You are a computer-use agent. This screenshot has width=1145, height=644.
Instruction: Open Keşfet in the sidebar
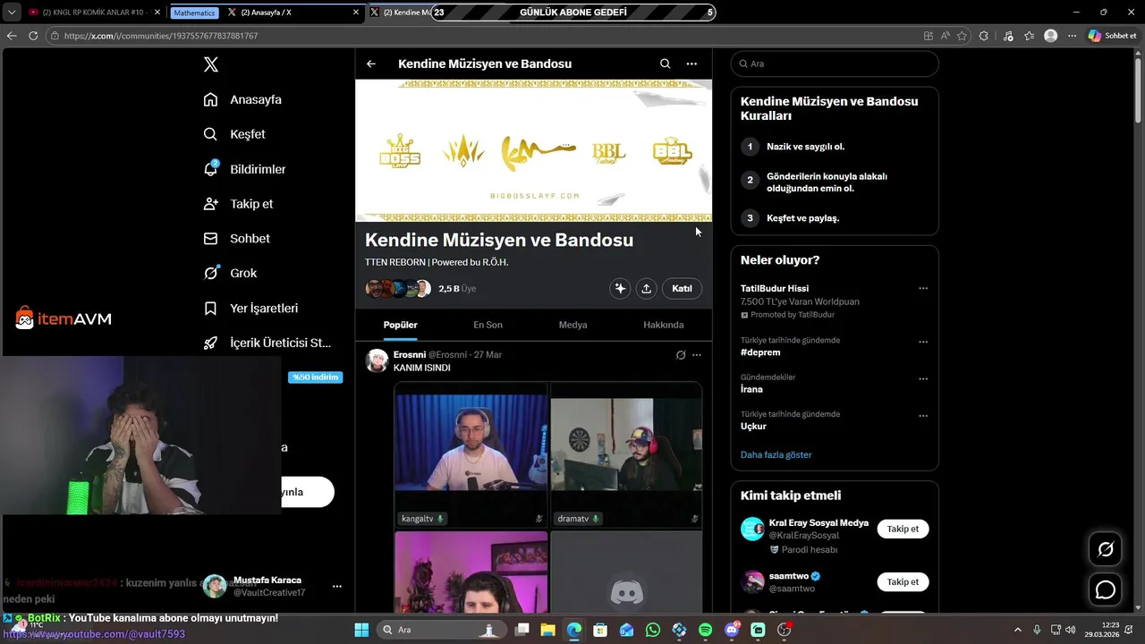click(234, 134)
